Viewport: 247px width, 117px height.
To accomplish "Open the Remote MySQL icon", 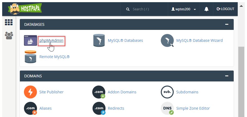I will (x=30, y=57).
